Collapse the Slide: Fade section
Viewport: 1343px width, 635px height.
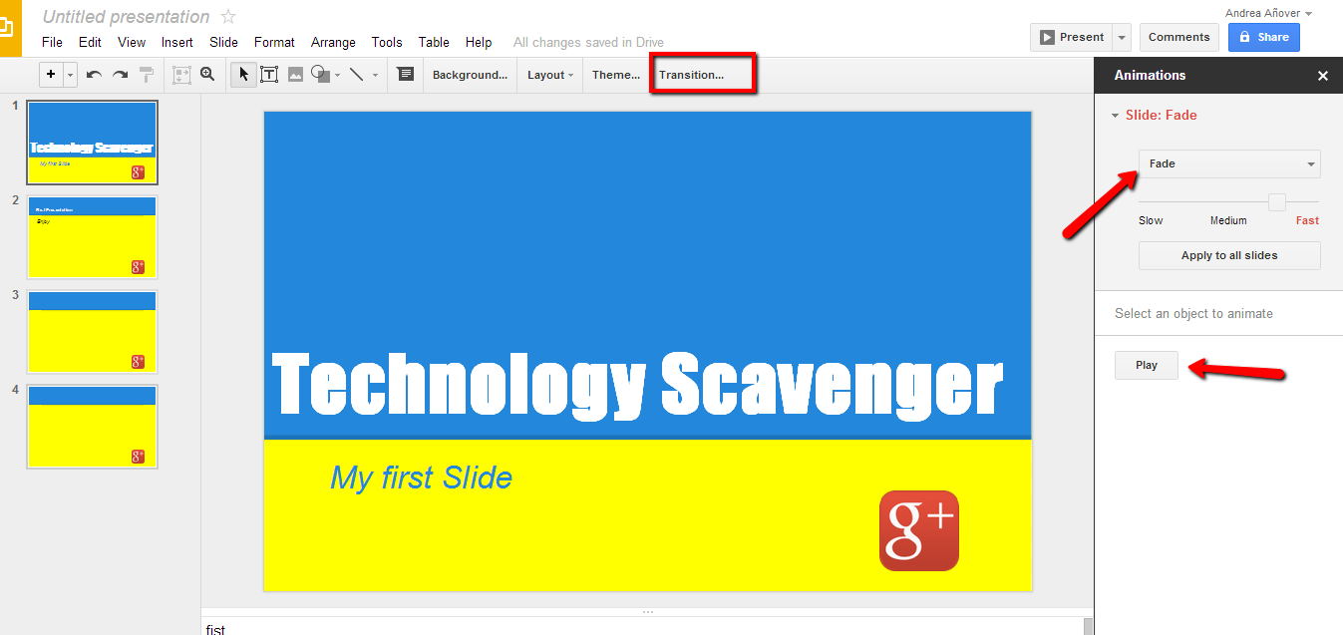1115,115
